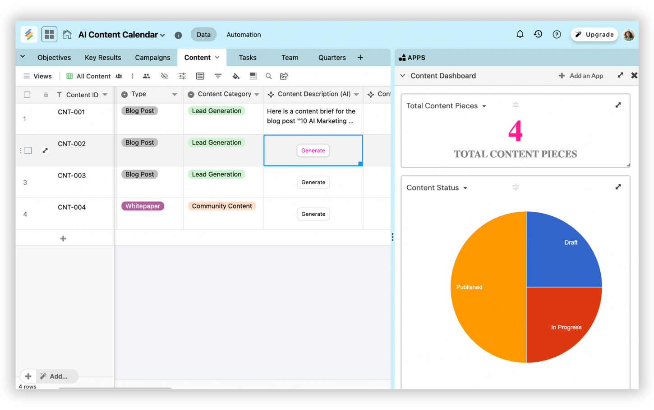Check the CNT-002 row checkbox
The width and height of the screenshot is (654, 410).
pos(28,150)
